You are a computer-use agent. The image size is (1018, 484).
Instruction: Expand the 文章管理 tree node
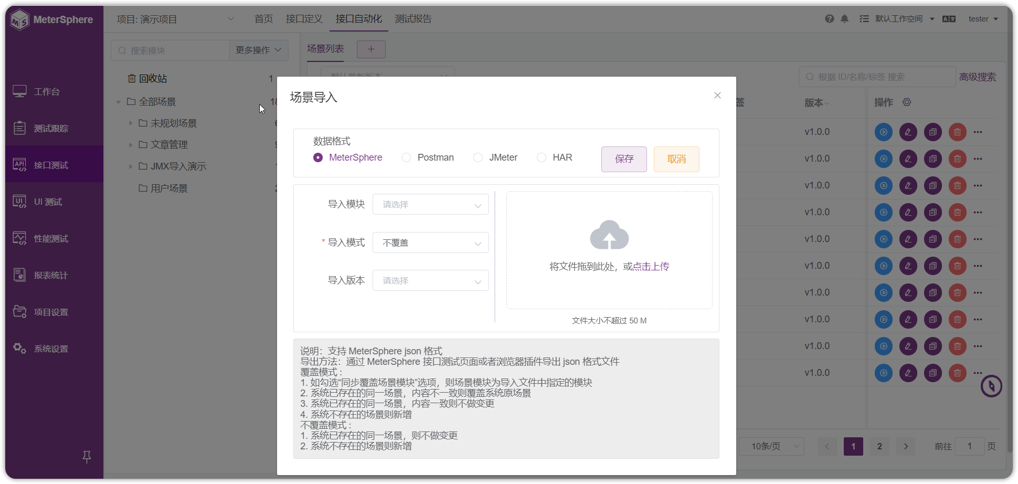pos(131,144)
